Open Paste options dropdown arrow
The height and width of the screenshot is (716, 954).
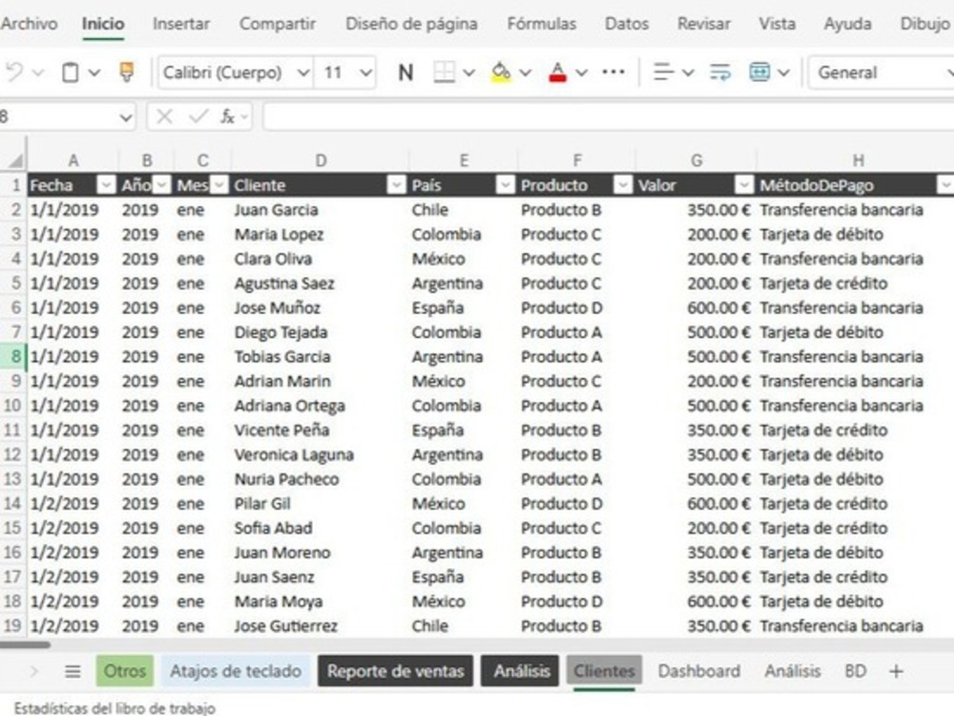(93, 74)
